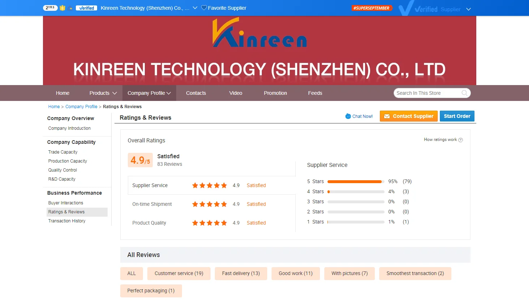The height and width of the screenshot is (301, 529).
Task: Open Transaction History in the sidebar
Action: (x=67, y=221)
